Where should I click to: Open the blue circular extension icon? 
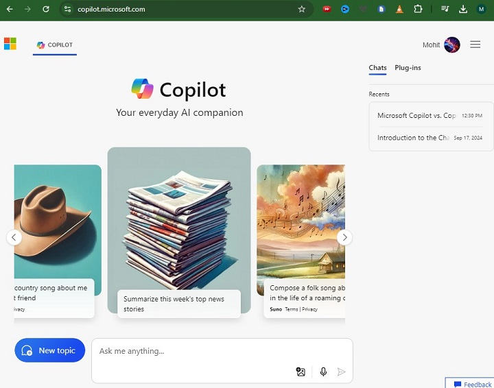tap(345, 9)
